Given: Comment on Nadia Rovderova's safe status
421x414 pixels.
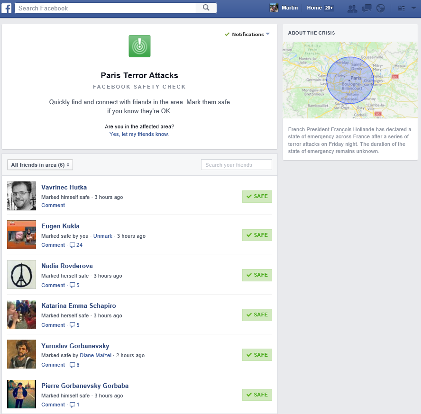Looking at the screenshot, I should (x=53, y=285).
